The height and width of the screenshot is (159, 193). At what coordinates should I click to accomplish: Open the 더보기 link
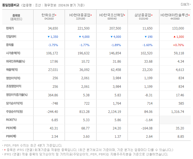pyautogui.click(x=186, y=4)
